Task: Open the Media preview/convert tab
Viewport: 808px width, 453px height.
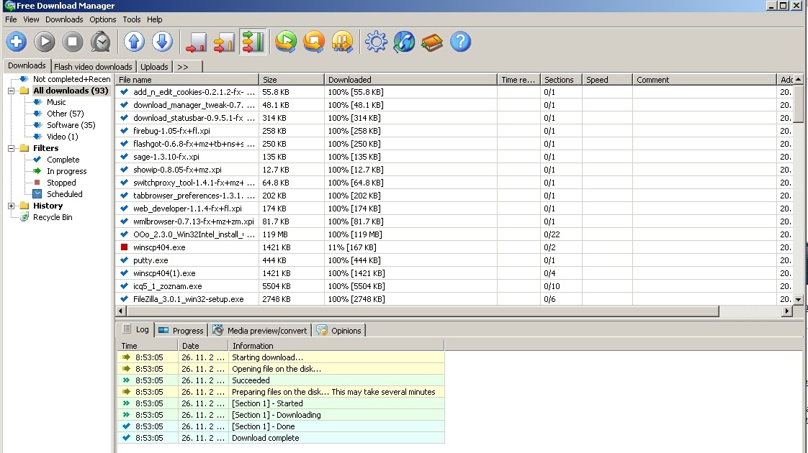Action: (260, 331)
